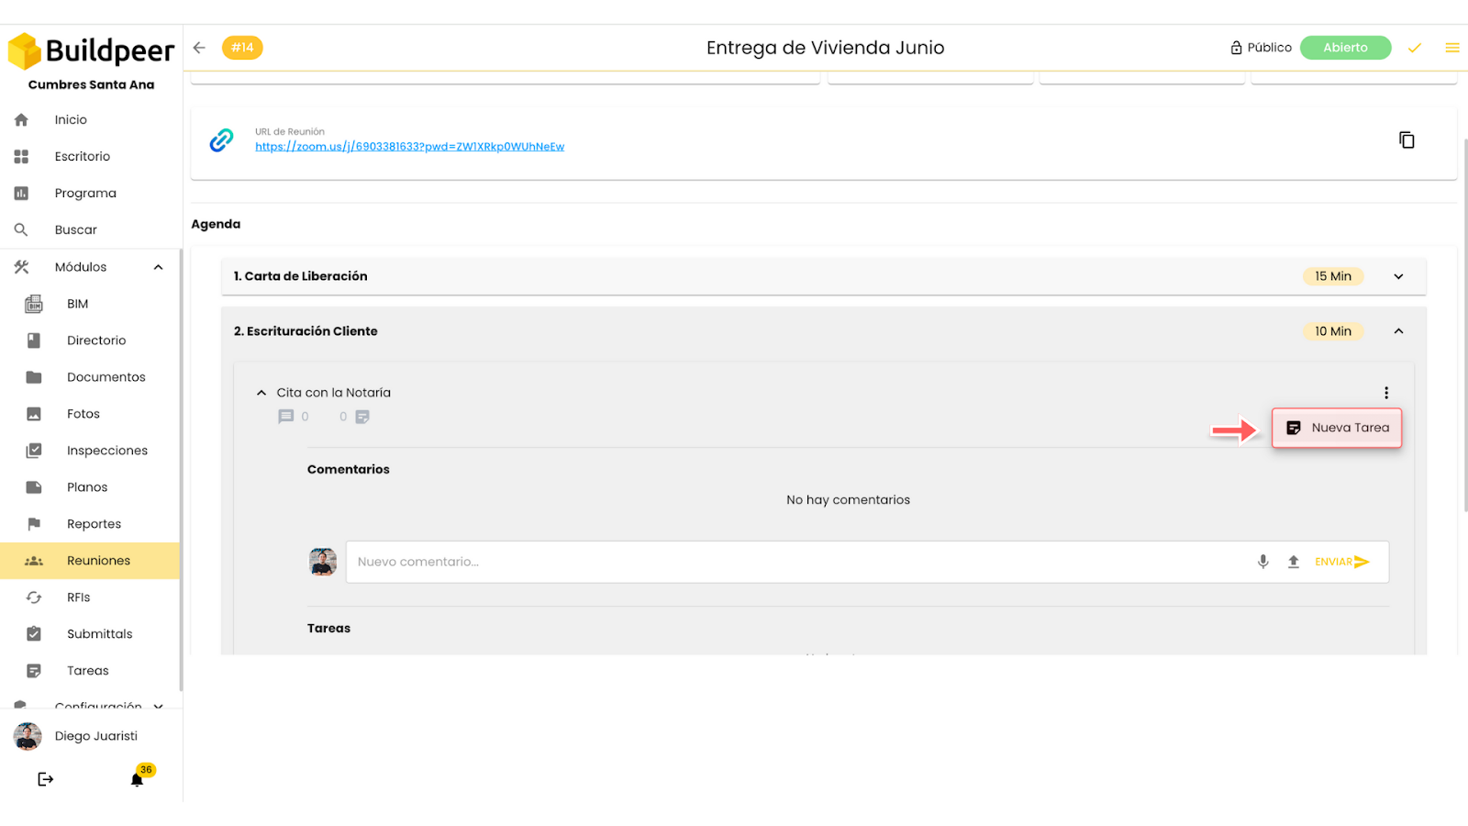Screen dimensions: 1468x826
Task: Click the Documentos folder icon
Action: 34,377
